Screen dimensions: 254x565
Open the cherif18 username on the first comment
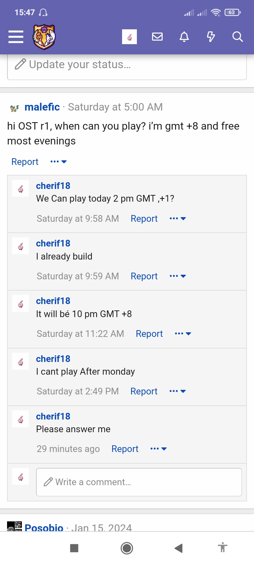(53, 186)
